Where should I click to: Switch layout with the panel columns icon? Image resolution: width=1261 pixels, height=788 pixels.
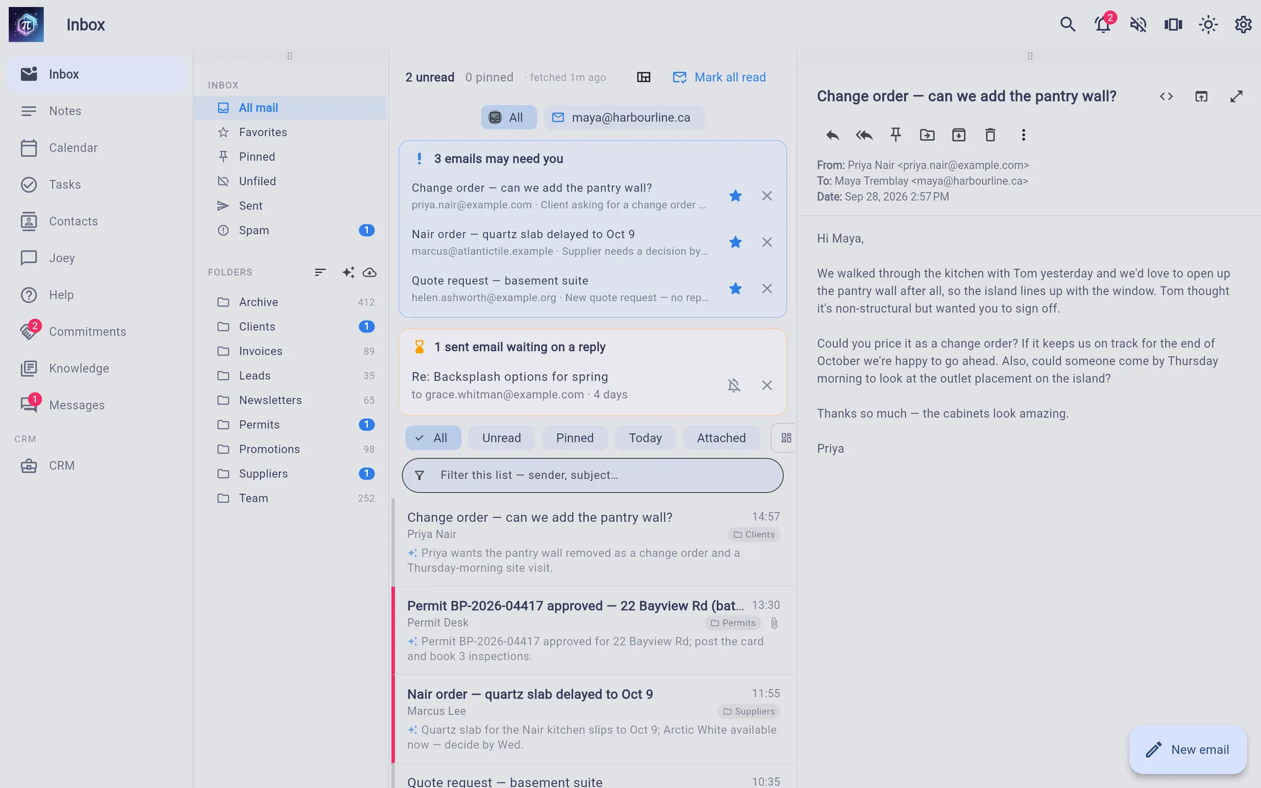(x=1173, y=25)
